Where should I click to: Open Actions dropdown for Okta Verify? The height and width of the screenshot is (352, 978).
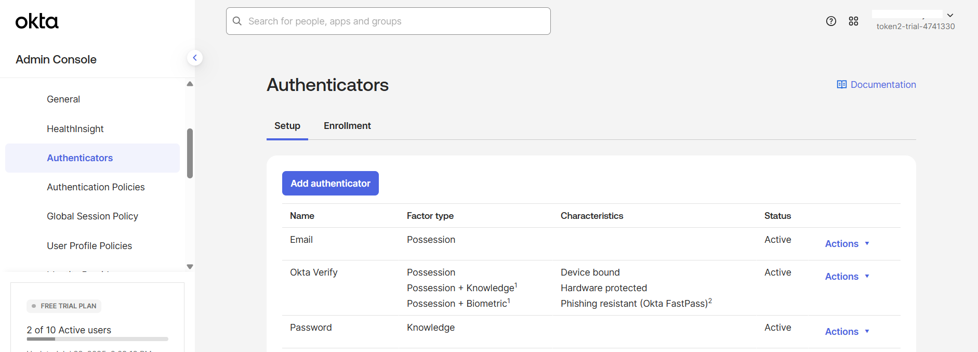(x=847, y=277)
